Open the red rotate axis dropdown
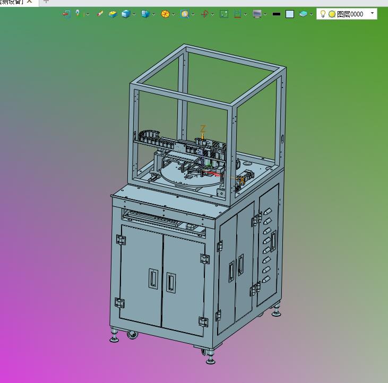388x383 pixels. (x=212, y=14)
